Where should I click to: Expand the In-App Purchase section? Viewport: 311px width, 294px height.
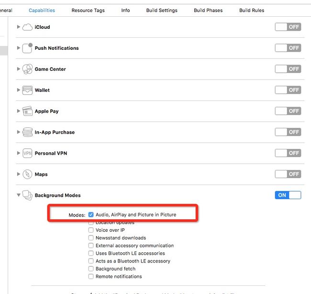[x=19, y=132]
